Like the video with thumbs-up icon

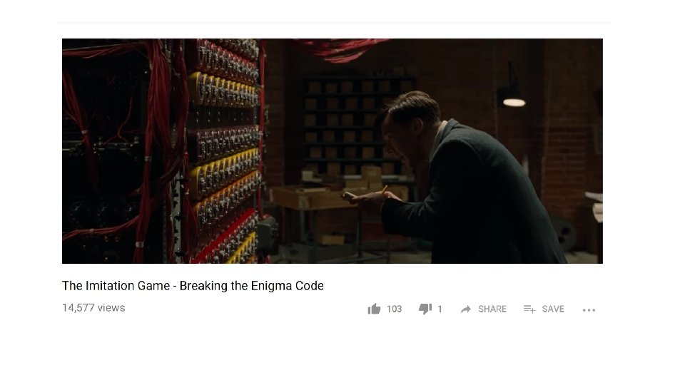[x=374, y=309]
